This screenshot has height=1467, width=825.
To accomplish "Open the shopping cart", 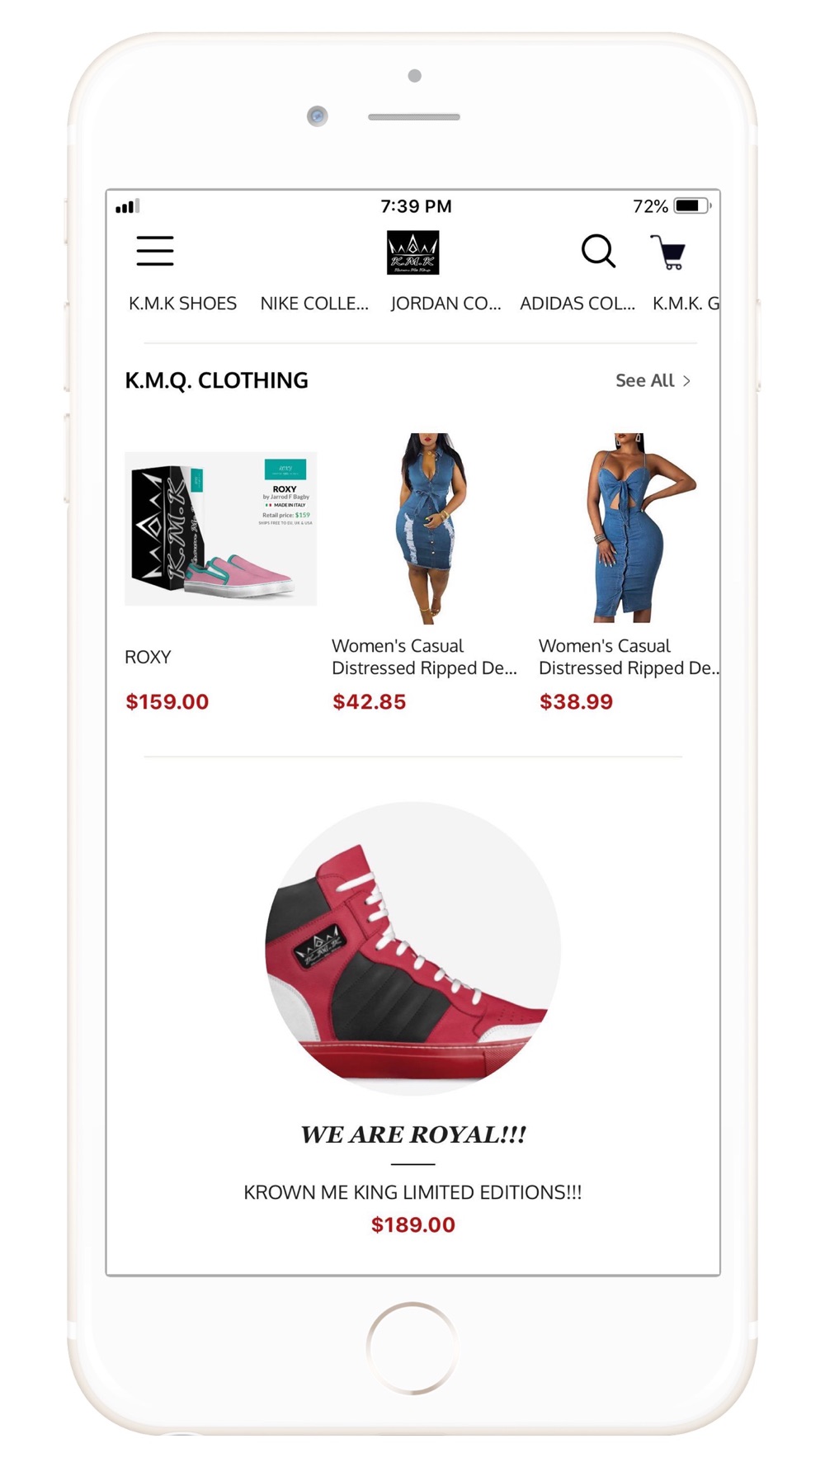I will pos(668,252).
